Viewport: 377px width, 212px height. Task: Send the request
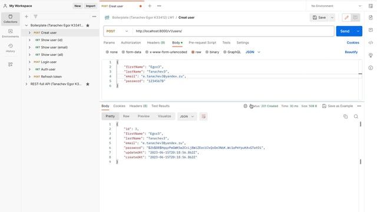pos(345,31)
